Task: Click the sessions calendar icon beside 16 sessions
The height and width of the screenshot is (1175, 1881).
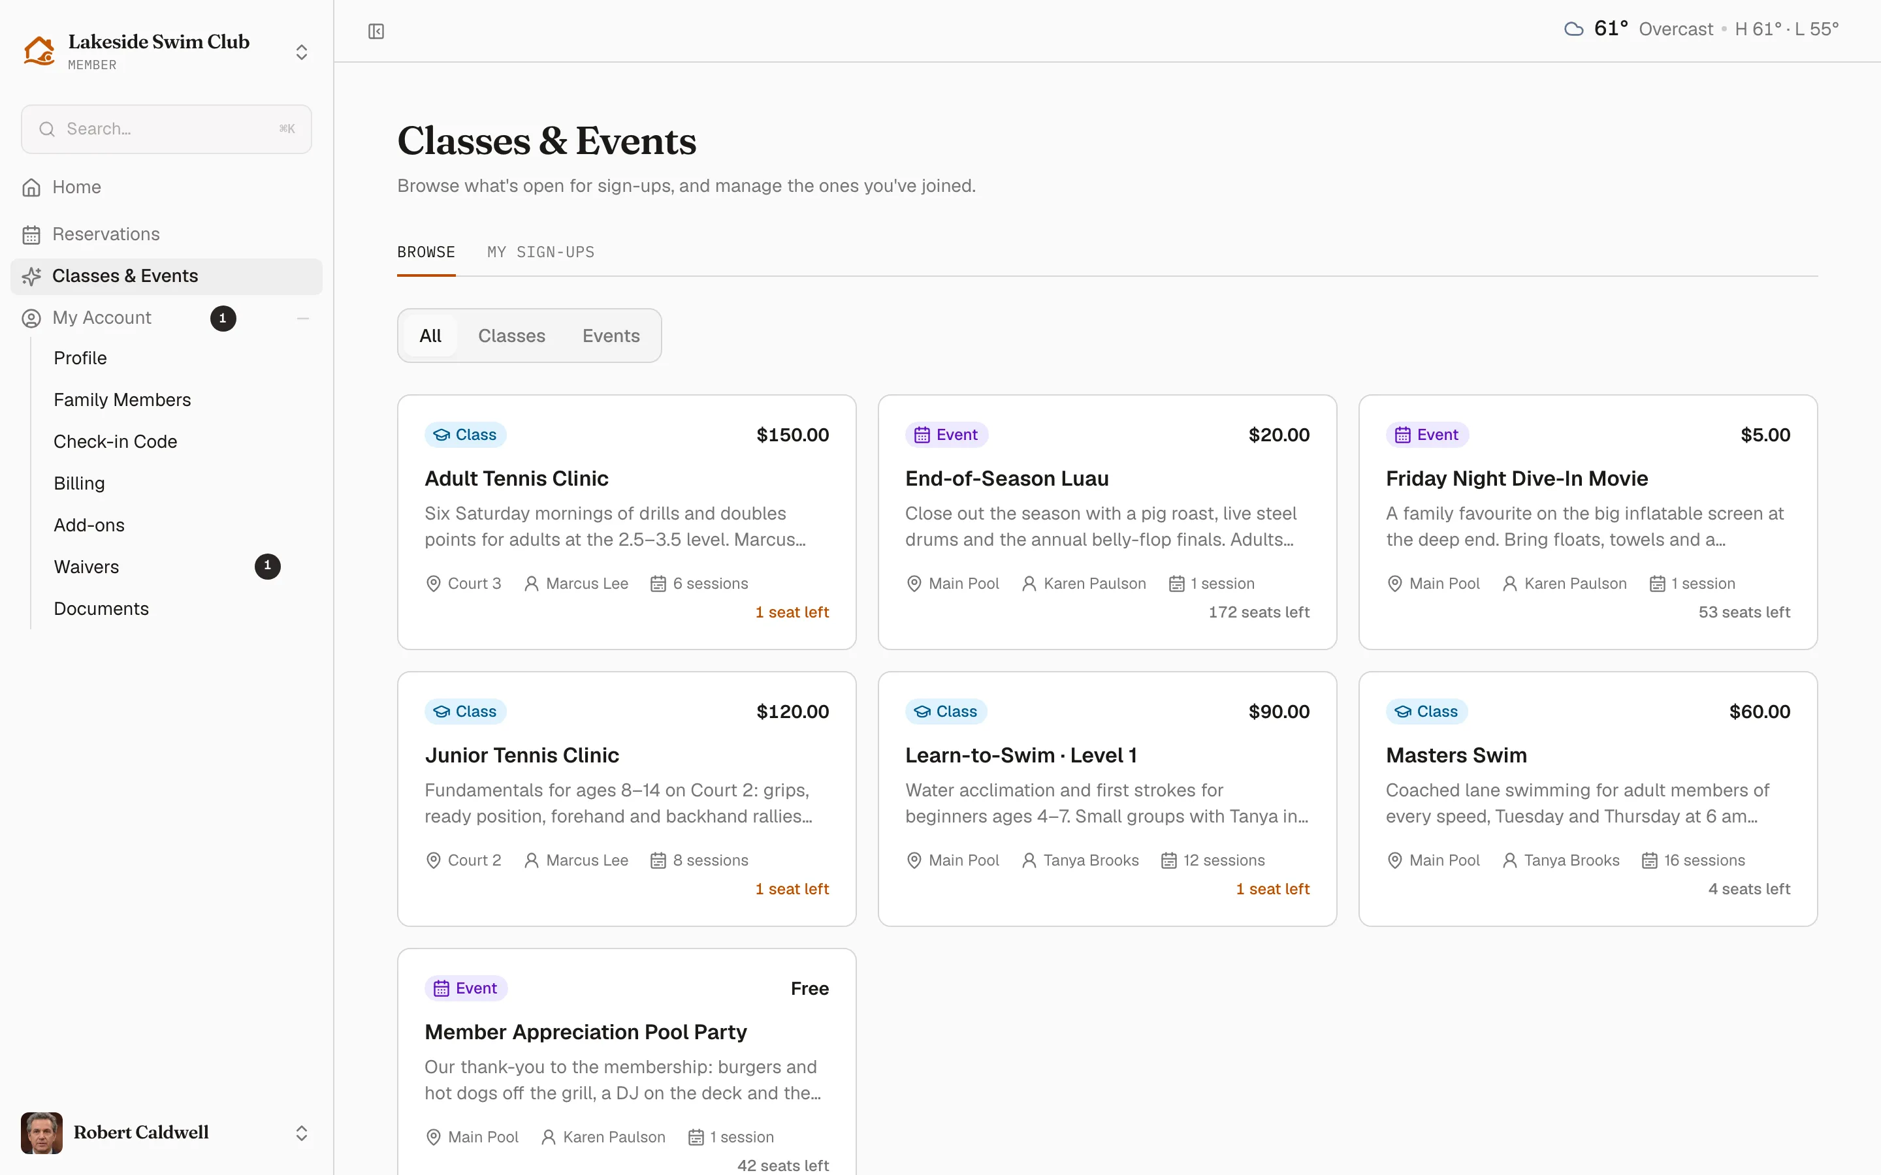Action: [1649, 860]
